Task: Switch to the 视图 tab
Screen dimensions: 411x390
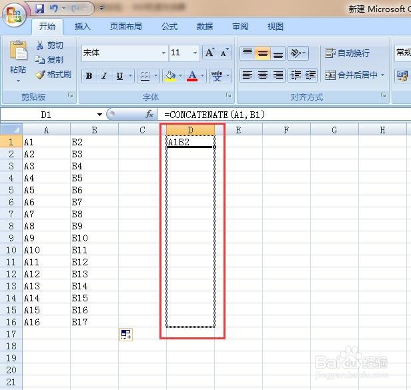Action: [x=275, y=27]
